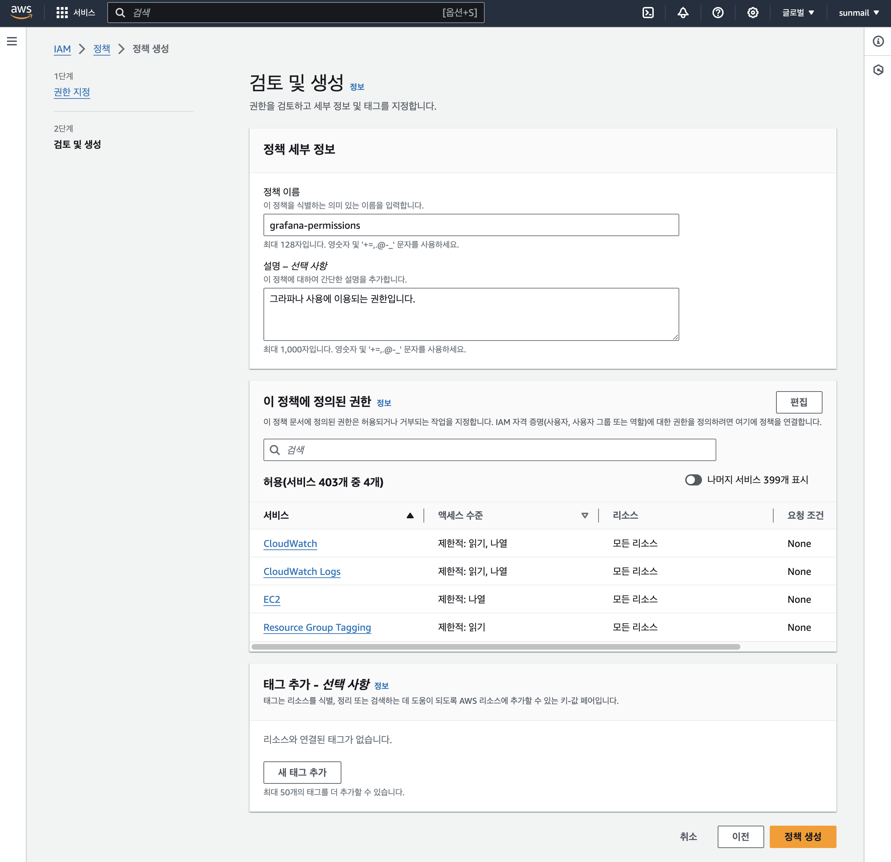The height and width of the screenshot is (862, 891).
Task: Focus the top AWS search bar
Action: pos(296,13)
